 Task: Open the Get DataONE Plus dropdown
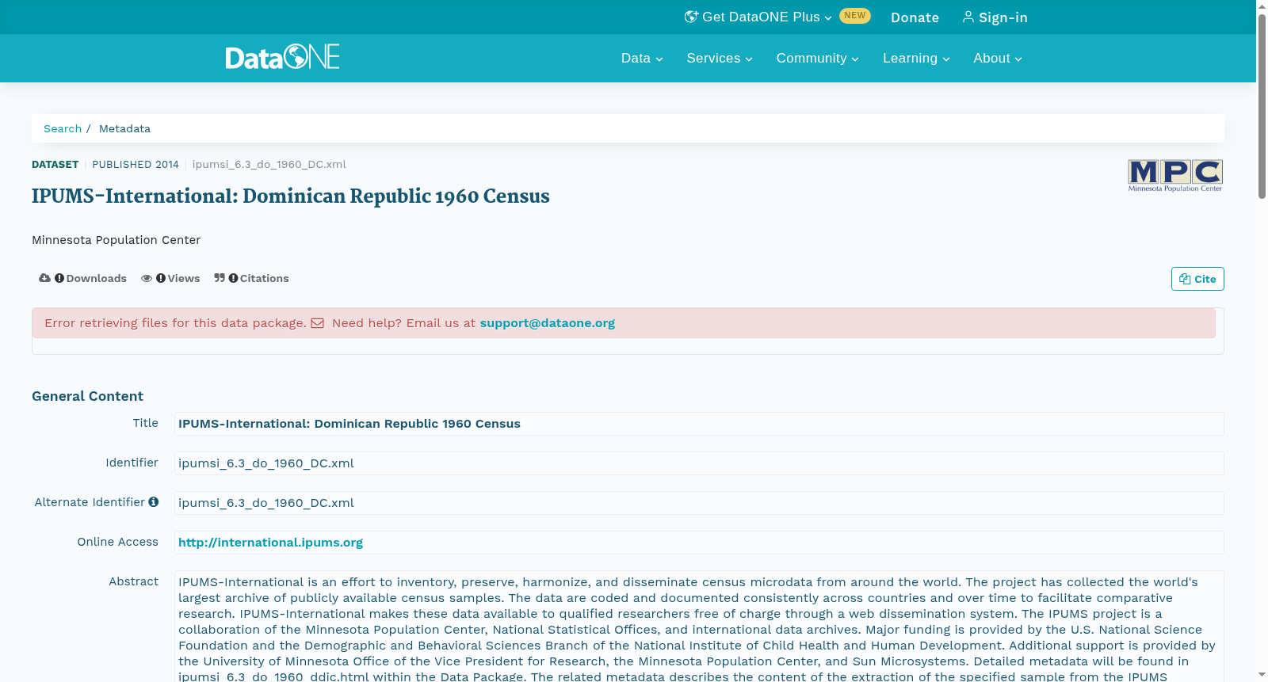[x=758, y=17]
